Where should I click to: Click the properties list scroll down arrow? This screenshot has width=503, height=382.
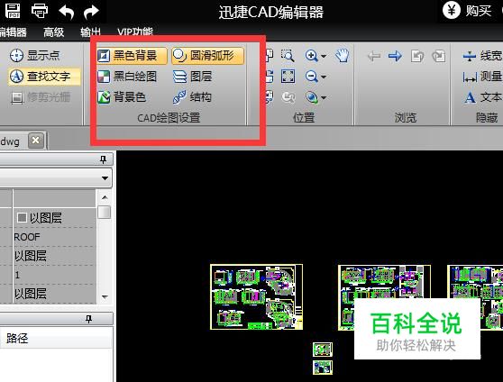(x=105, y=297)
